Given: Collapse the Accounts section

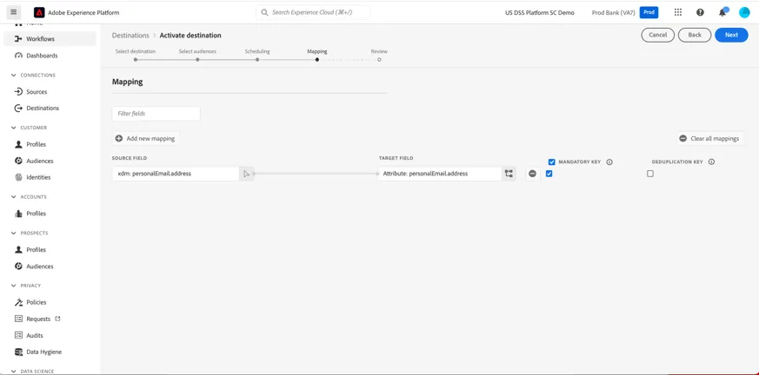Looking at the screenshot, I should (x=13, y=197).
